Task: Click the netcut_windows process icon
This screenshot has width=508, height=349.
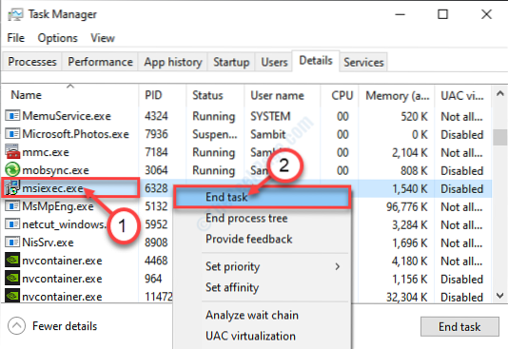Action: 12,224
